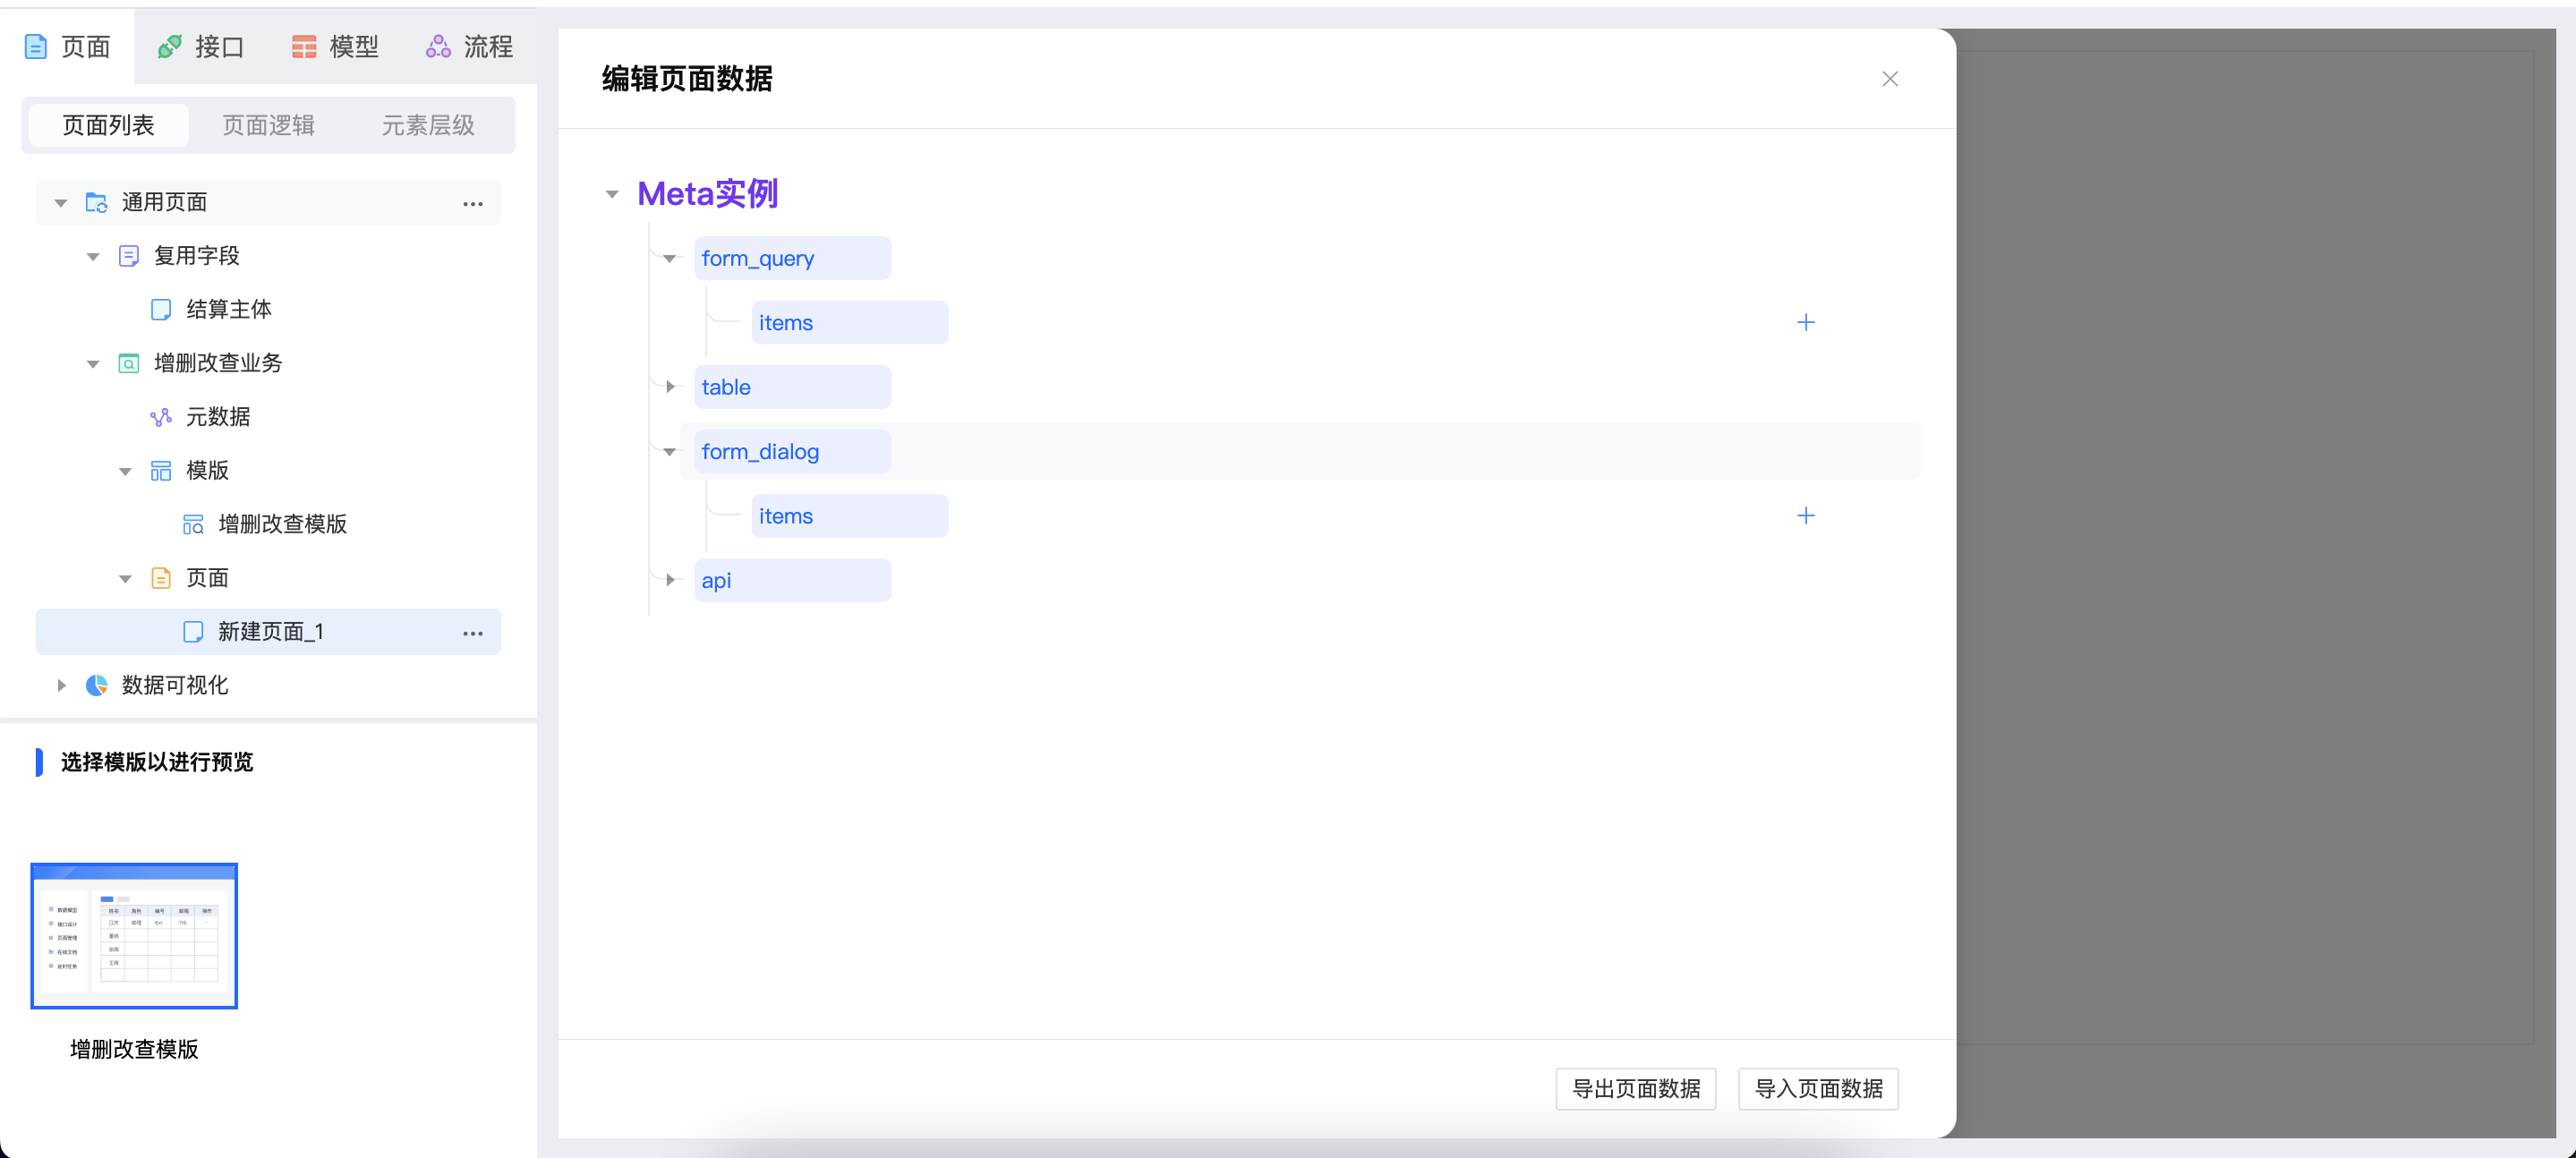The width and height of the screenshot is (2576, 1158).
Task: Open the more options for 通用页面
Action: point(473,204)
